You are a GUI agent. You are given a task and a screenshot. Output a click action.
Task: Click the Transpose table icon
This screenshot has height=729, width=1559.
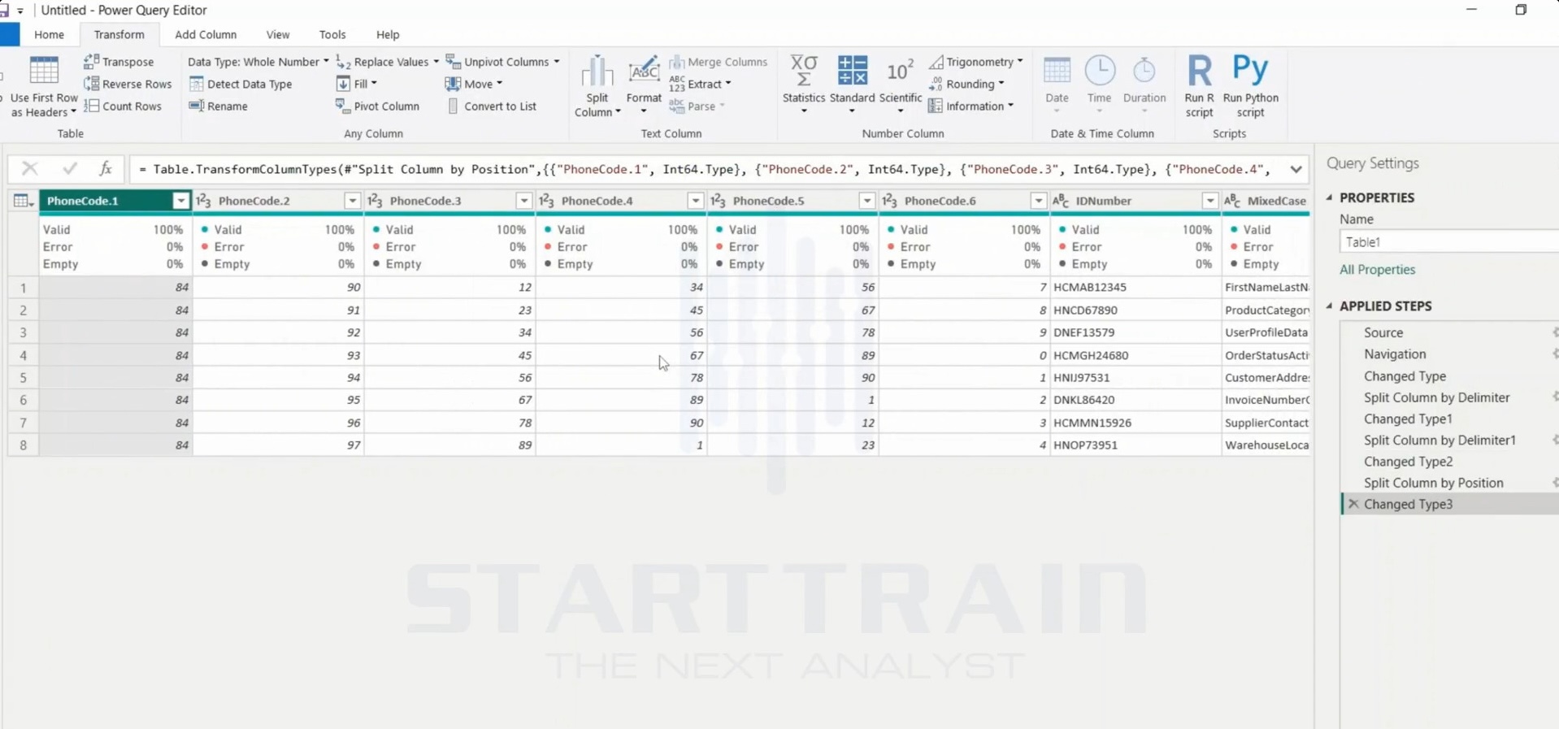tap(92, 62)
